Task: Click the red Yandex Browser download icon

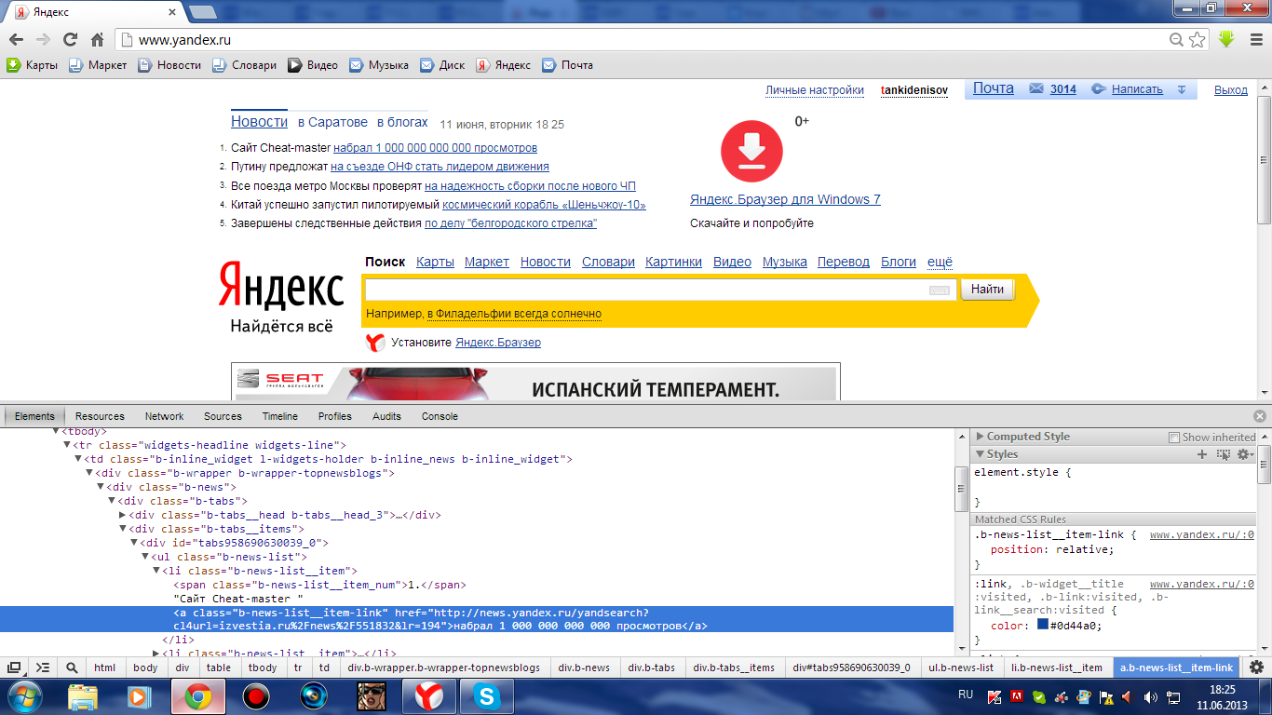Action: click(751, 151)
